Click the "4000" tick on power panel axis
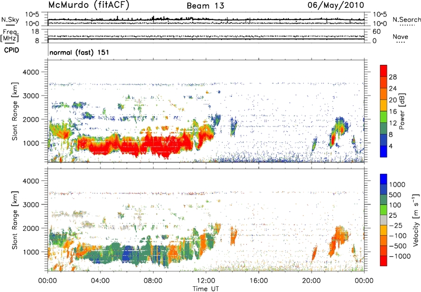 pos(31,72)
